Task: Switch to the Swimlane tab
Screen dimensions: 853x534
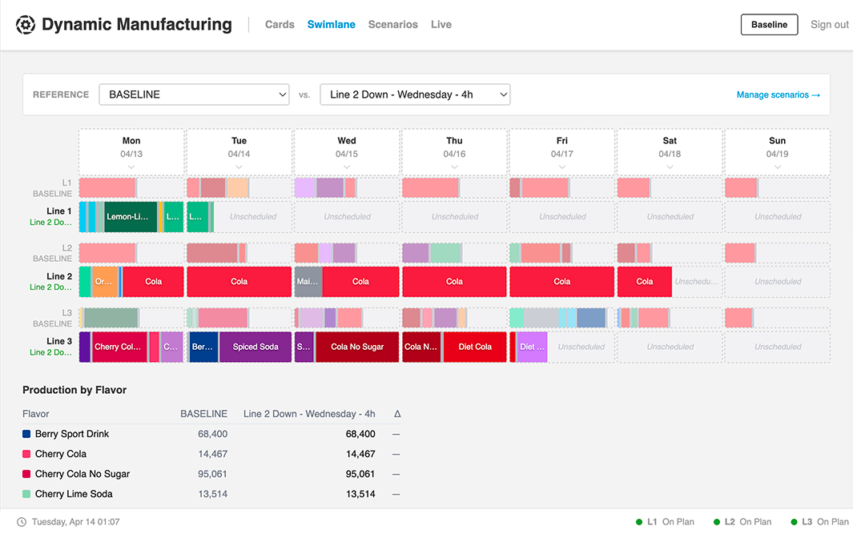Action: pos(332,25)
